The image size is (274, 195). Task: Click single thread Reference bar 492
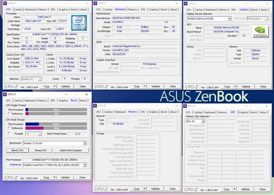pos(56,114)
